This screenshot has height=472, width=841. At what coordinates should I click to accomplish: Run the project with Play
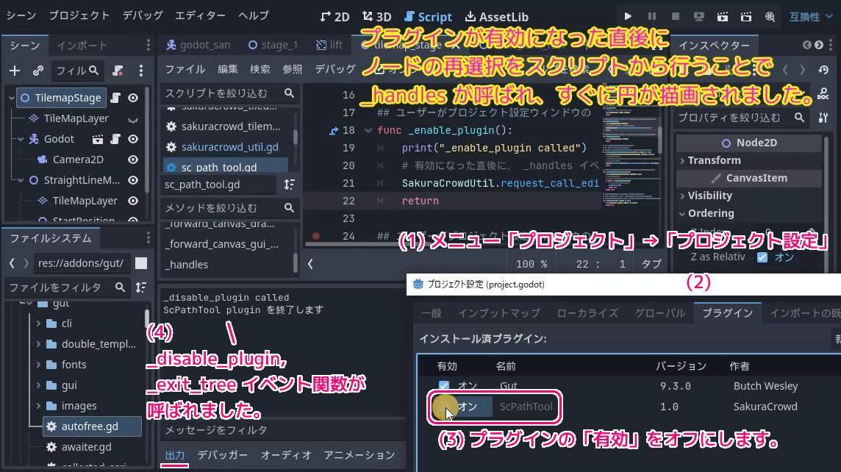[x=628, y=17]
